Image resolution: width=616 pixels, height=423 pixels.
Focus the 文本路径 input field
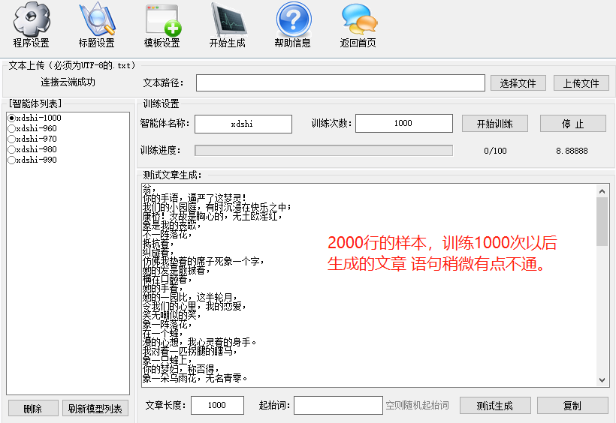[x=340, y=82]
